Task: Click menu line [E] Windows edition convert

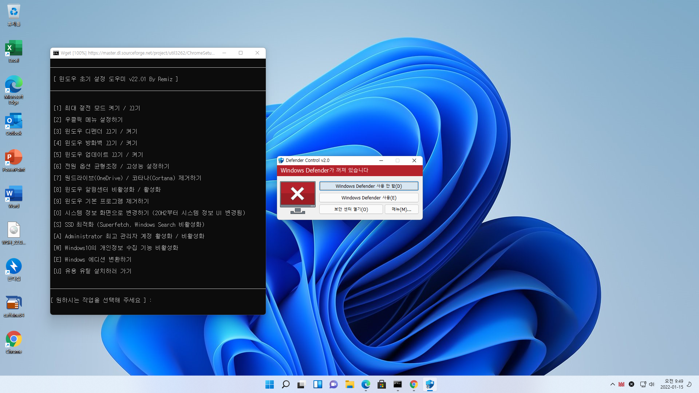Action: click(x=92, y=259)
